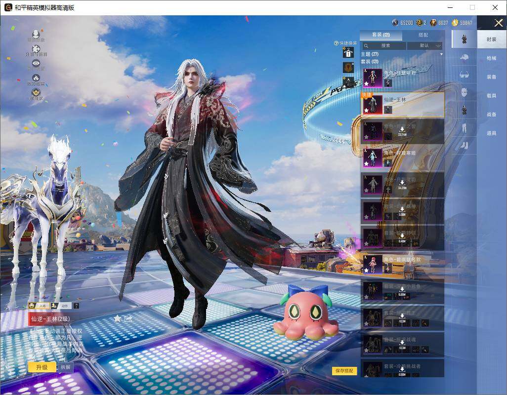Select the 仙逆-王林 outfit card

click(403, 105)
